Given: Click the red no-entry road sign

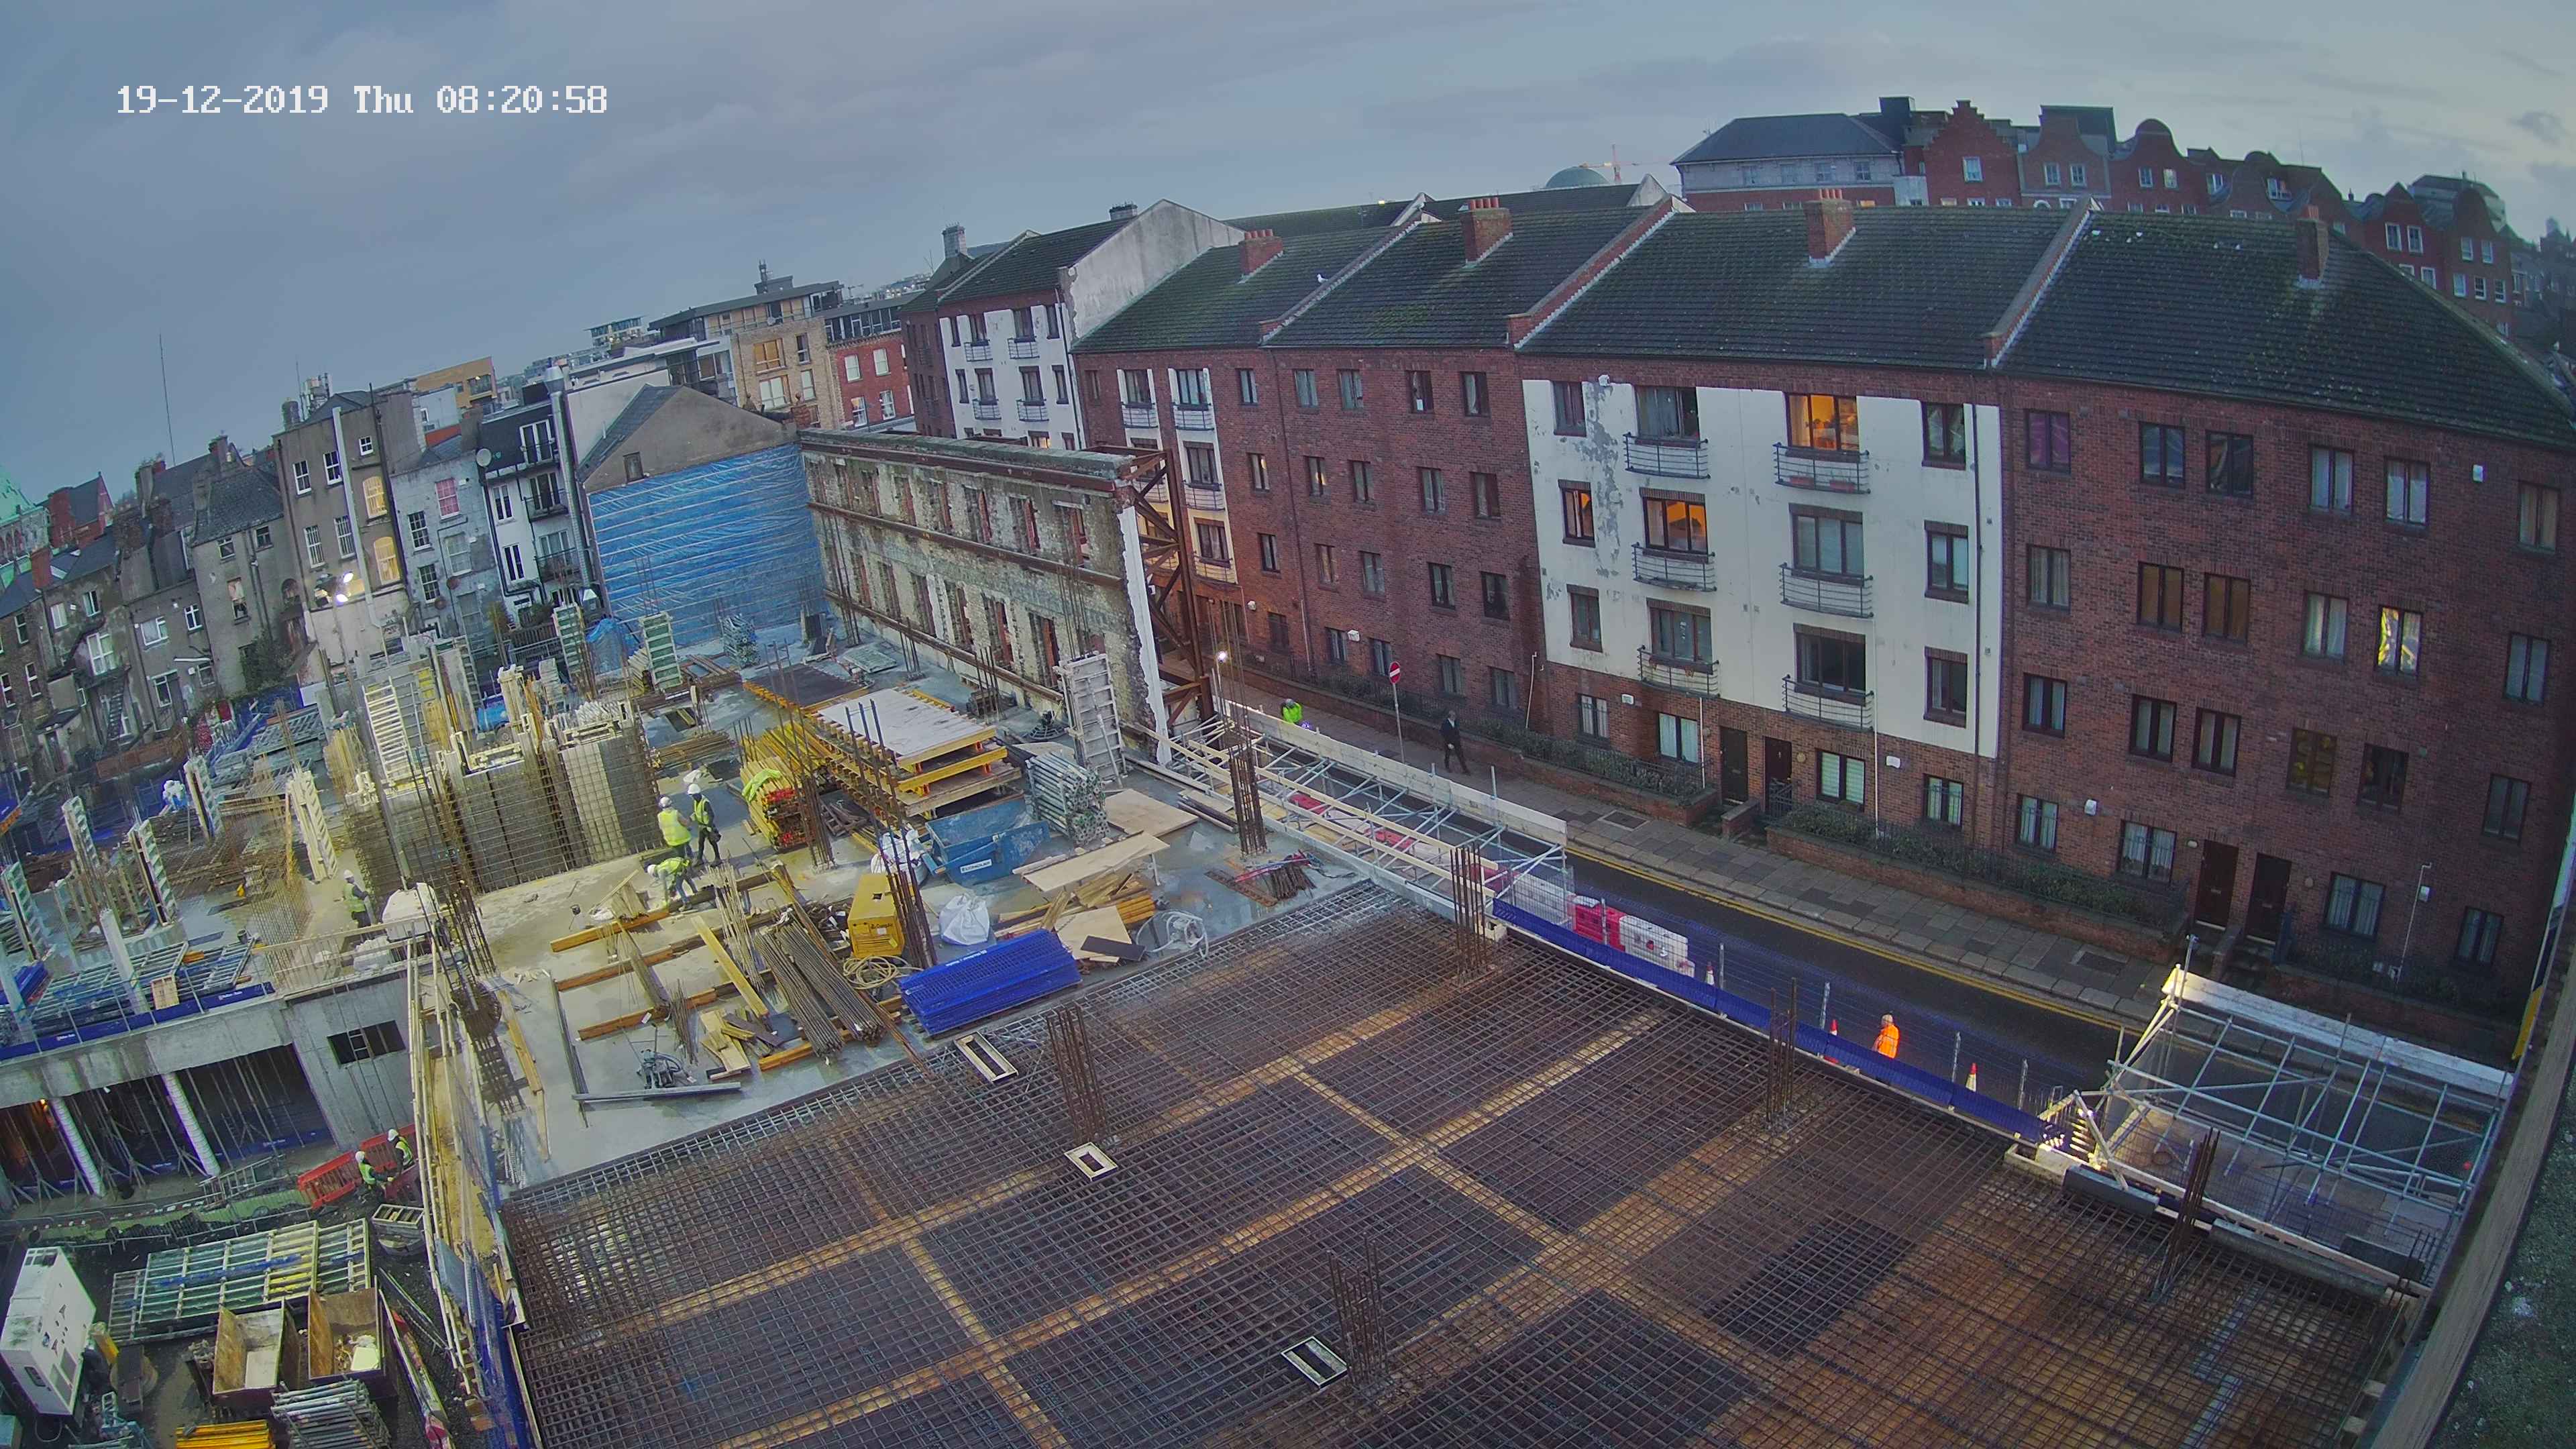Looking at the screenshot, I should click(1396, 672).
